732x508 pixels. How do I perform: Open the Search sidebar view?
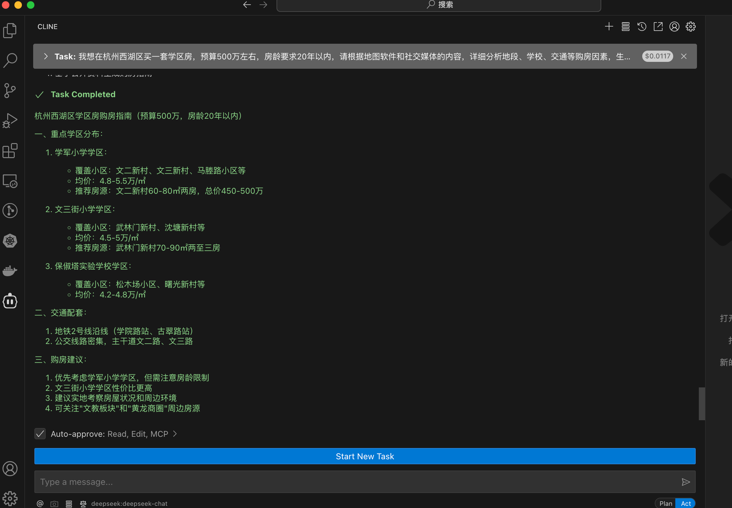[10, 60]
